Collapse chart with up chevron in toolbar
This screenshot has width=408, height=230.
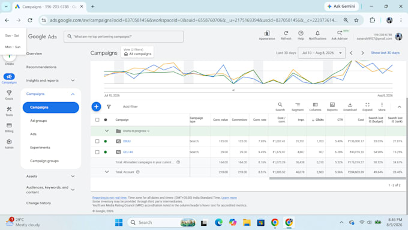click(x=399, y=107)
